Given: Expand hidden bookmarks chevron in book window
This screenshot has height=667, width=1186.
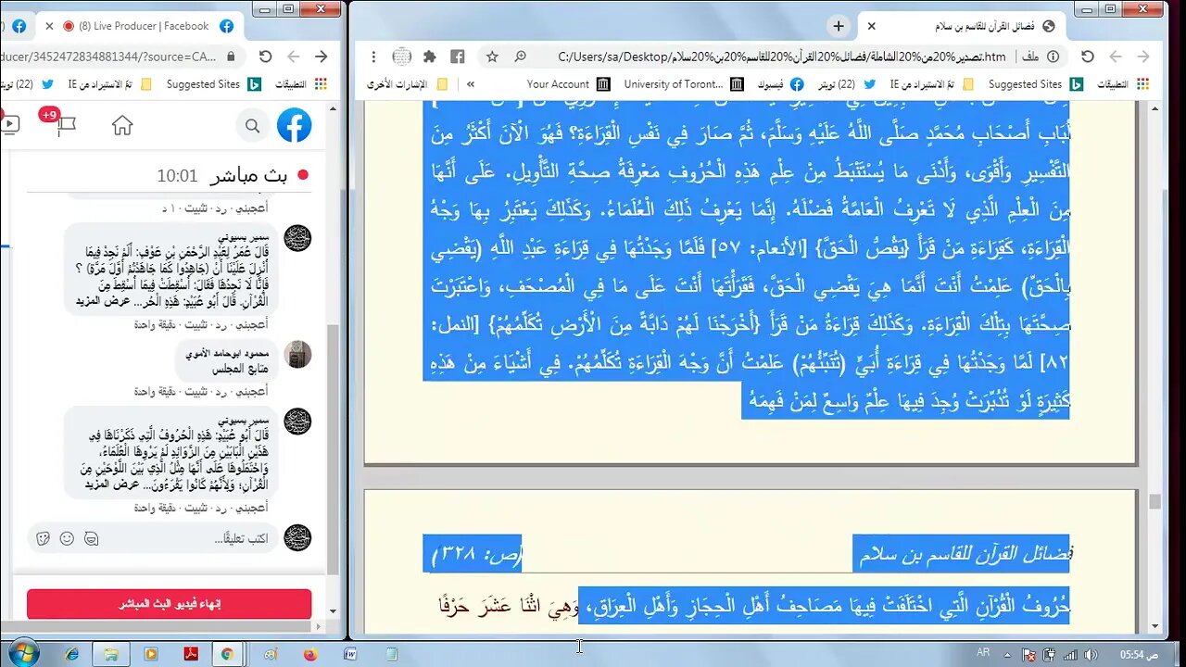Looking at the screenshot, I should click(470, 84).
